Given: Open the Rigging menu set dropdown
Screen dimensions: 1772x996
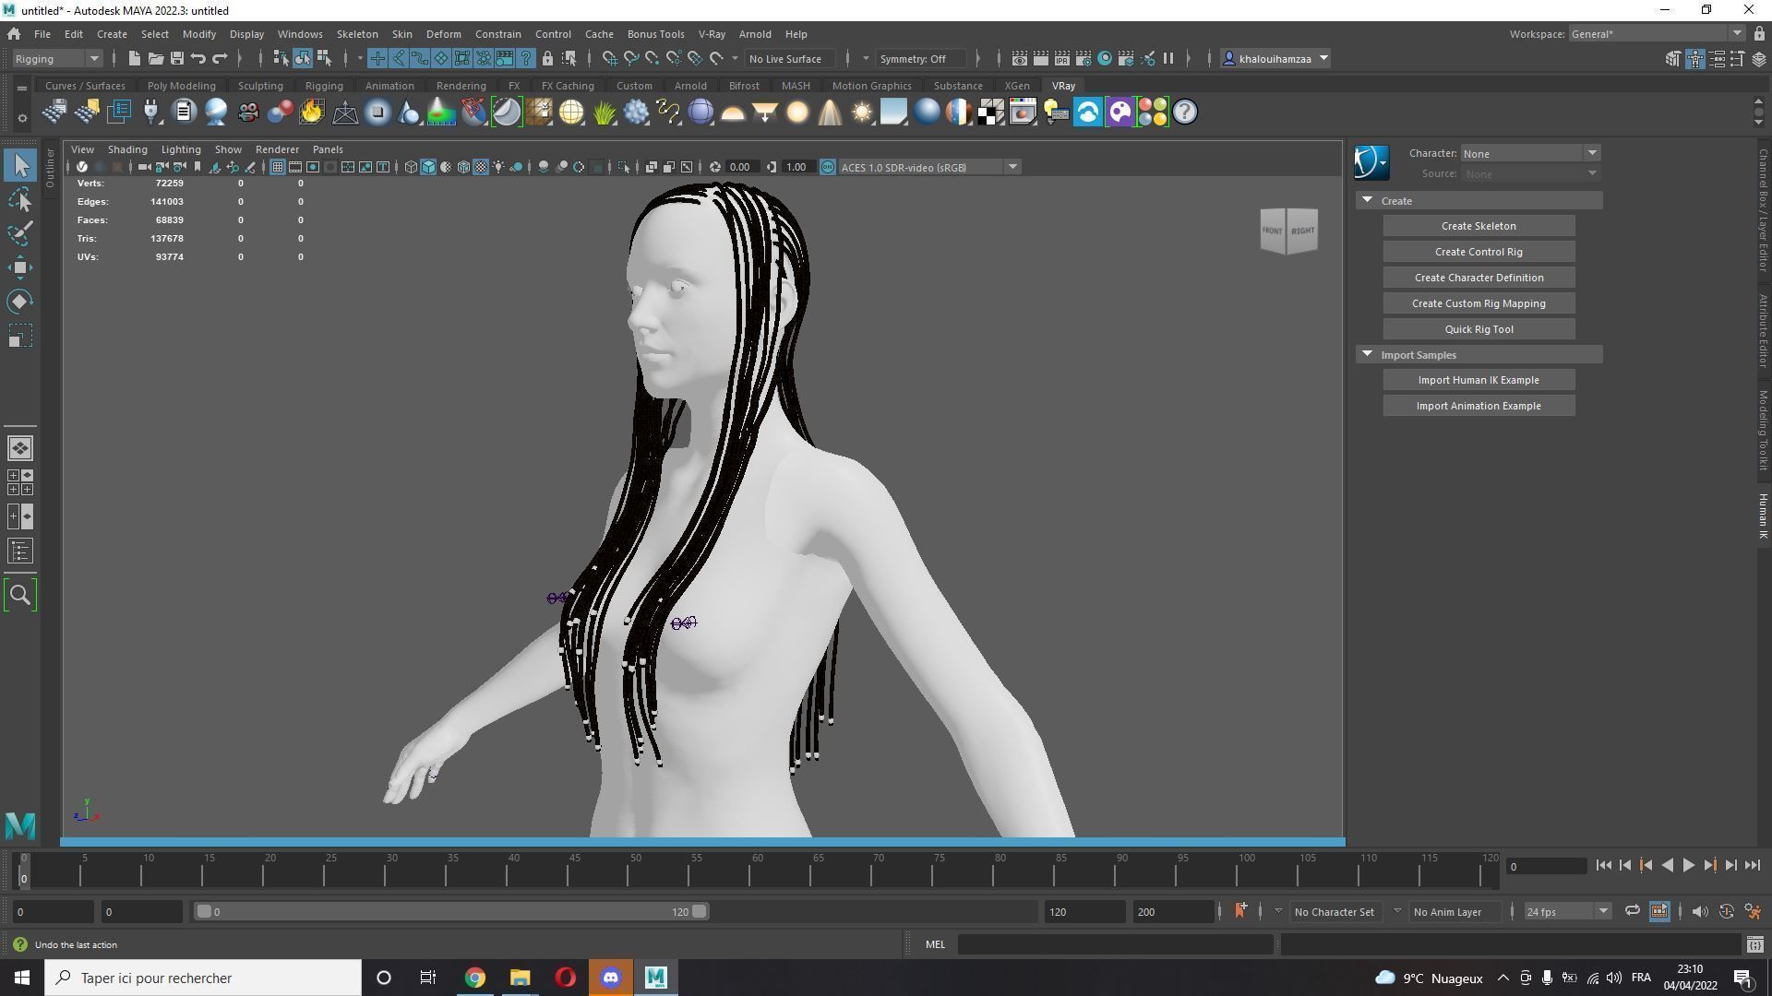Looking at the screenshot, I should [57, 58].
